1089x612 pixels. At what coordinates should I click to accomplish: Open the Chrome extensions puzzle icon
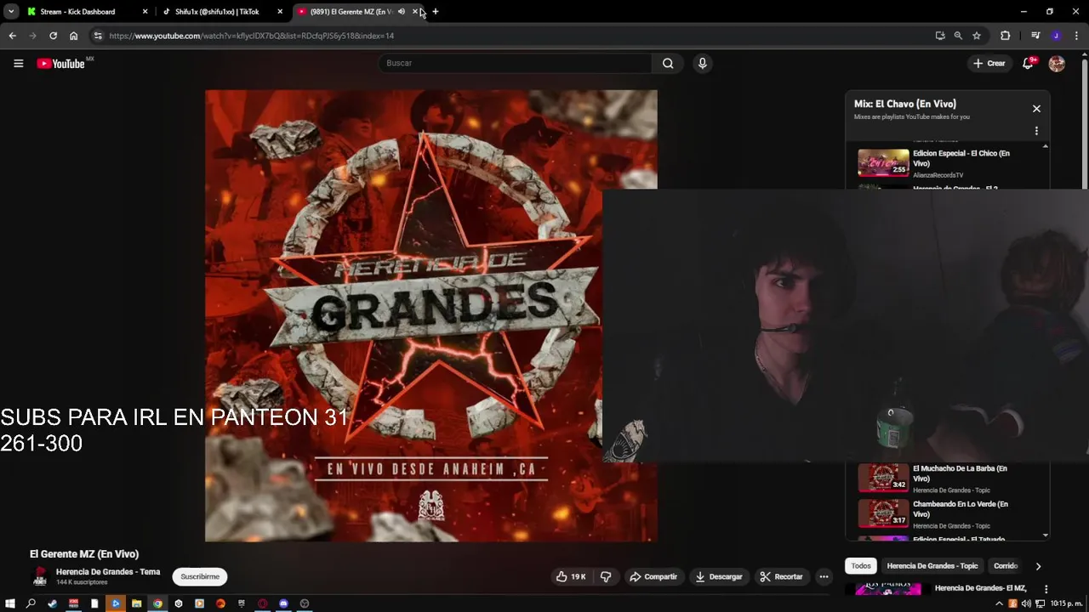[x=1005, y=36]
